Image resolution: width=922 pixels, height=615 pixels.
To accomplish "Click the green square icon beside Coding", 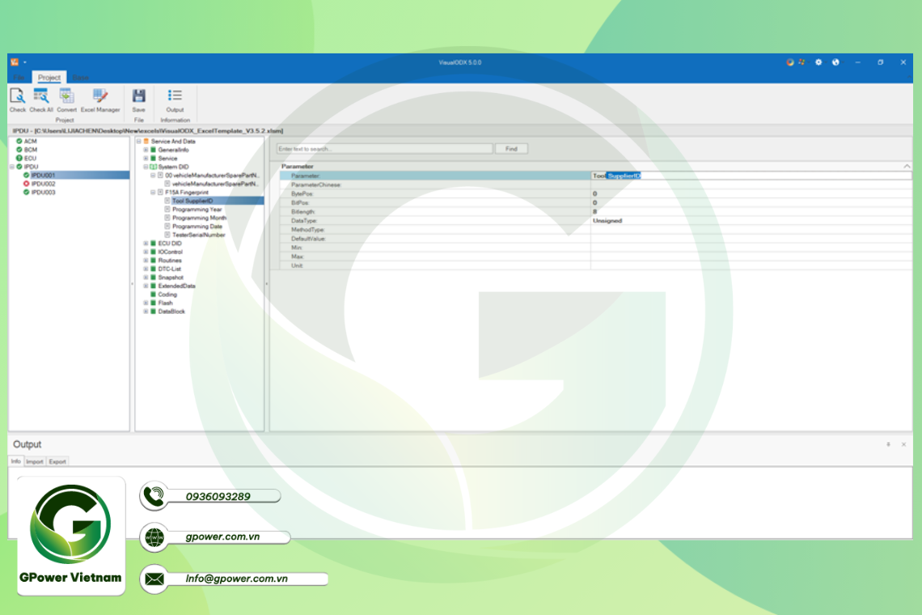I will (154, 295).
